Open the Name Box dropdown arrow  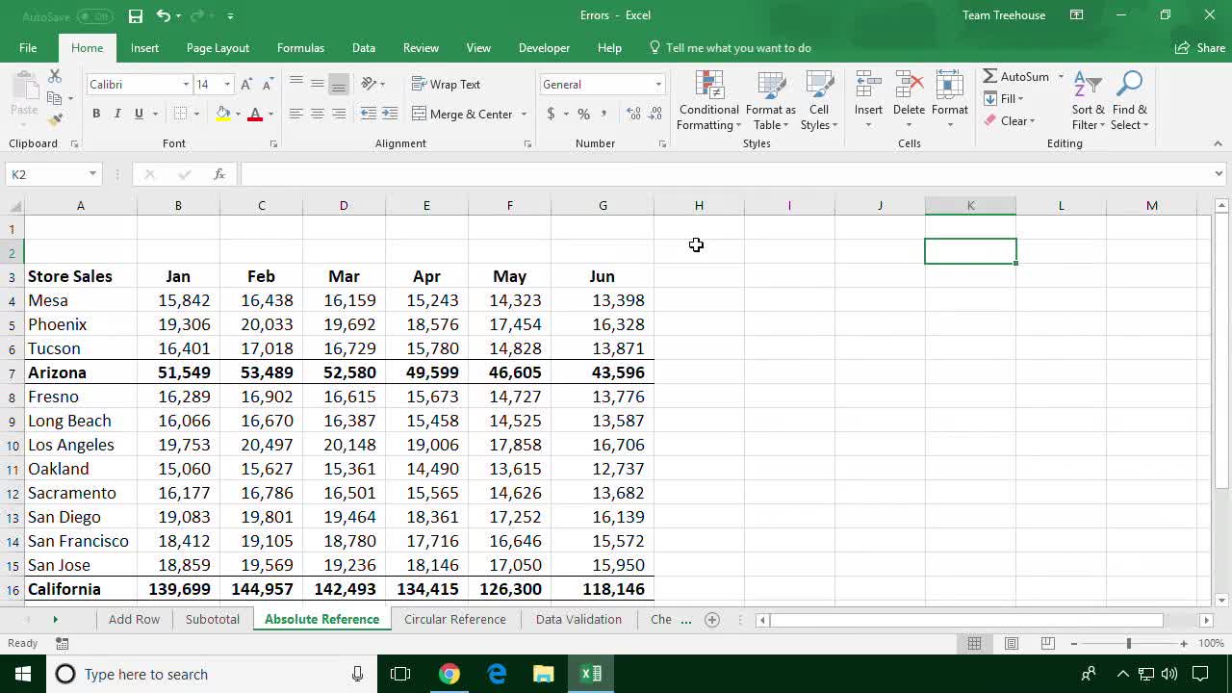pyautogui.click(x=92, y=174)
